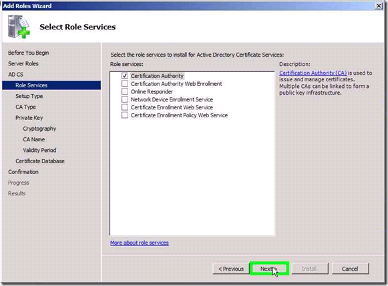Open the Certification Authority (CA) description link
This screenshot has width=388, height=286.
tap(313, 73)
